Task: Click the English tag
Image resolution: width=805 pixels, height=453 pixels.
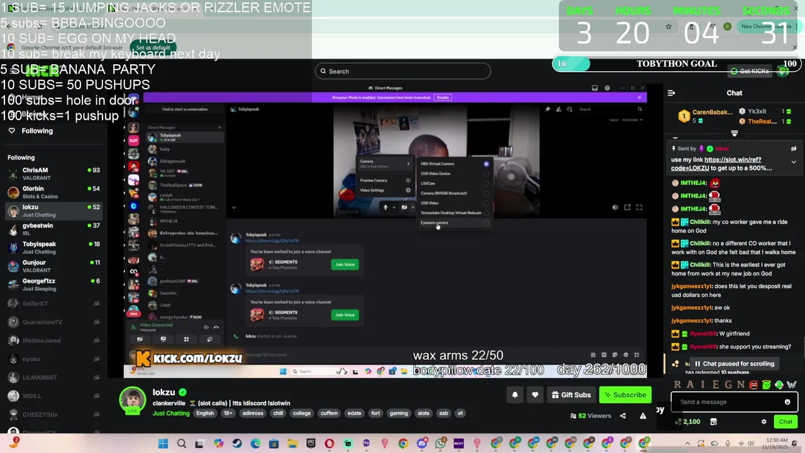Action: tap(205, 413)
